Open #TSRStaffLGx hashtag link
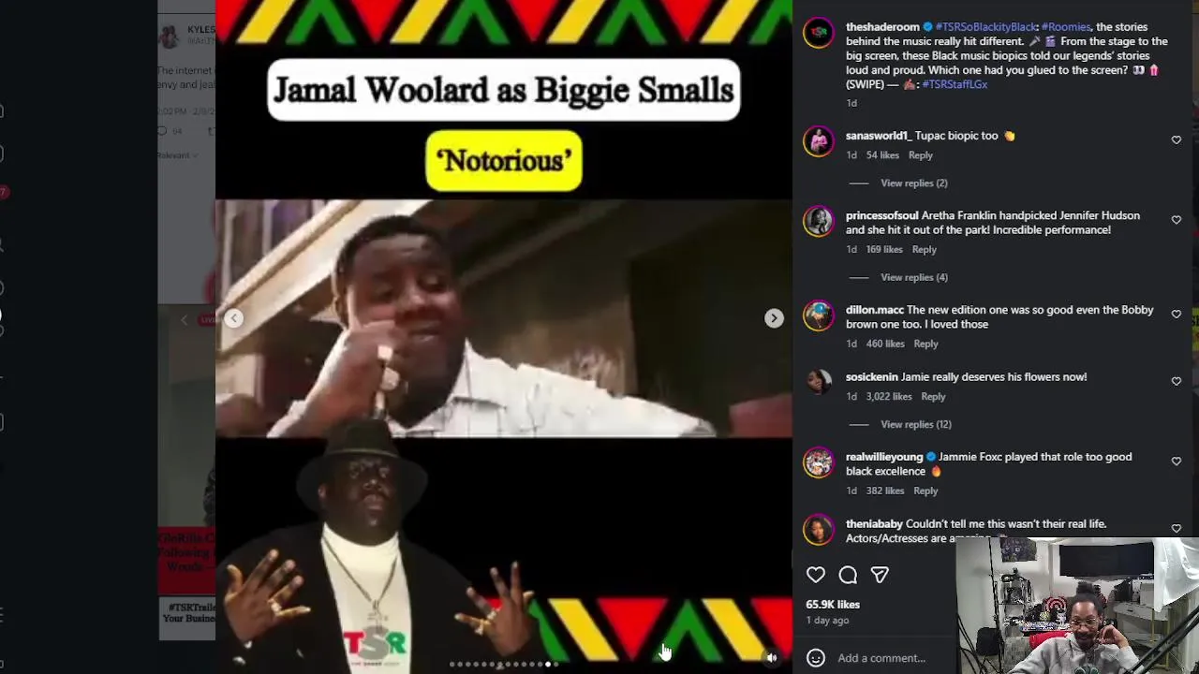The height and width of the screenshot is (674, 1199). (x=955, y=84)
